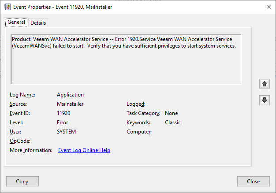Click the 'Log Name:' field label
The width and height of the screenshot is (276, 193).
[x=22, y=95]
